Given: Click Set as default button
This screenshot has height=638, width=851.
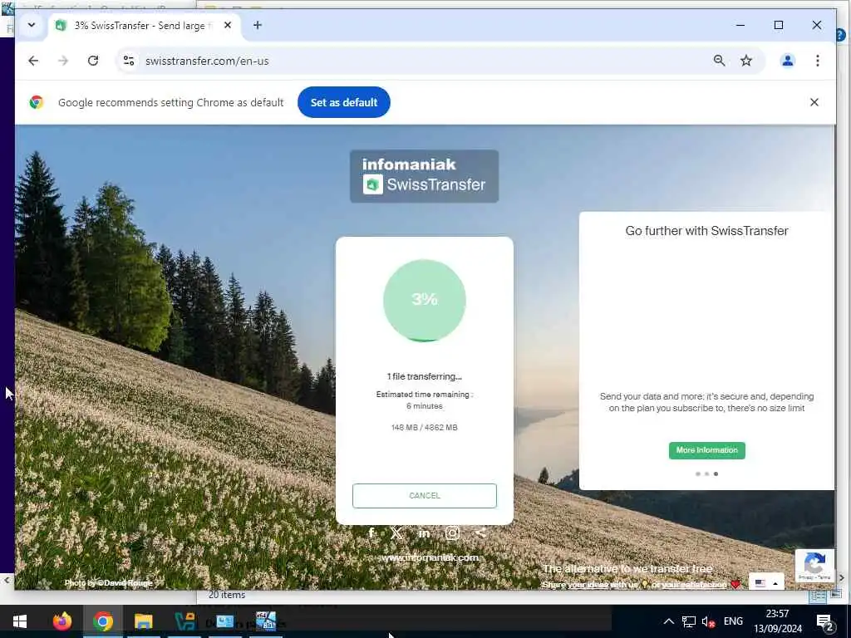Looking at the screenshot, I should [343, 102].
